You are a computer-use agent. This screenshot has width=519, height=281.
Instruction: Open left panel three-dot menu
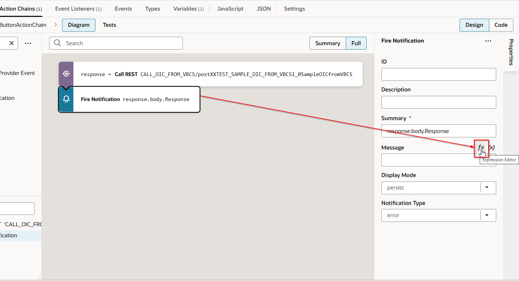click(28, 43)
